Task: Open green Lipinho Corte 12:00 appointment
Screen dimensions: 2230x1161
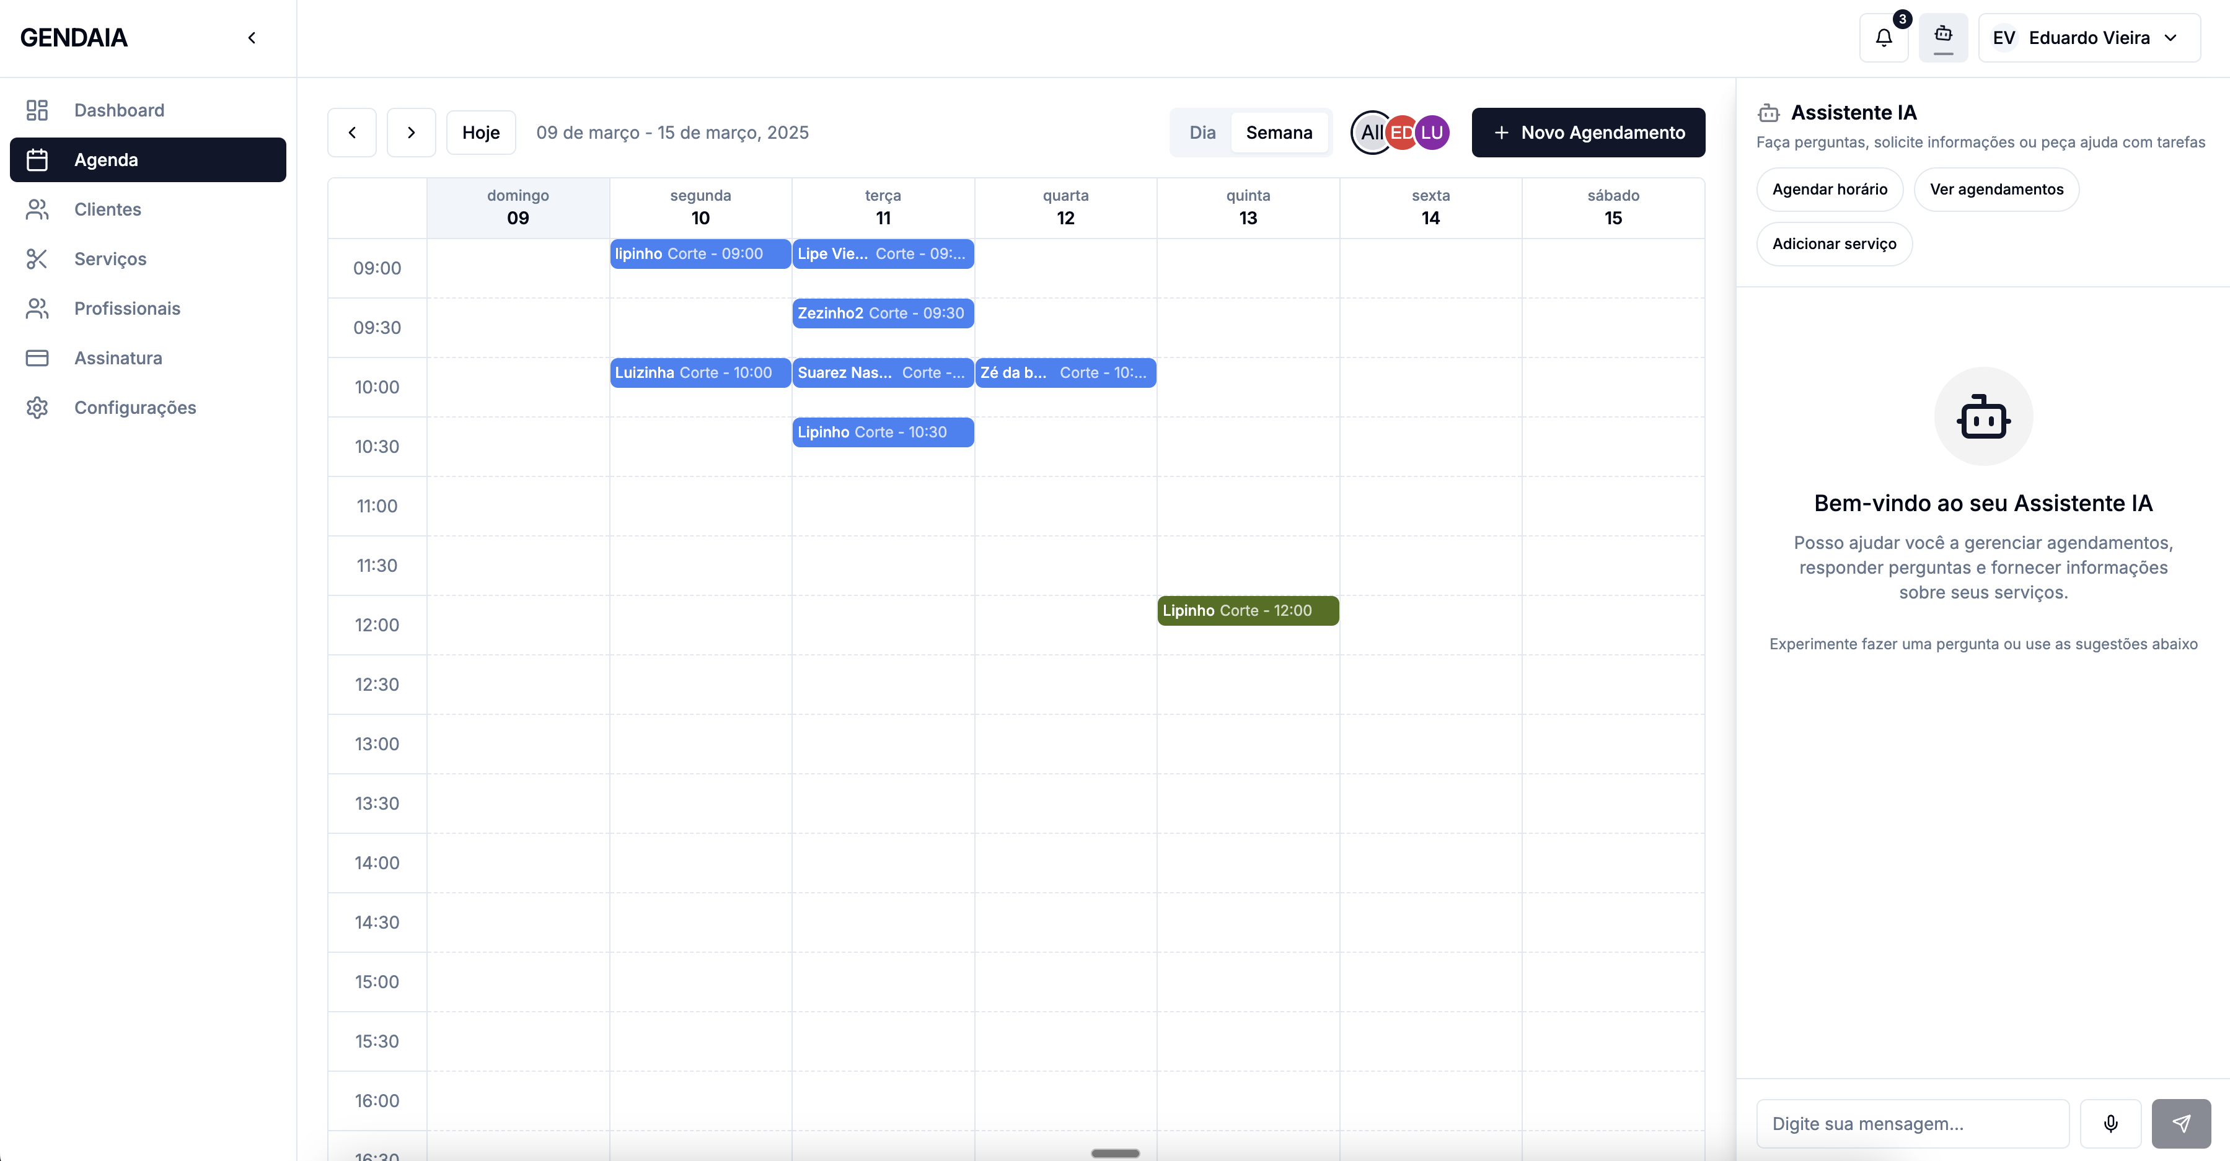Action: pyautogui.click(x=1246, y=611)
